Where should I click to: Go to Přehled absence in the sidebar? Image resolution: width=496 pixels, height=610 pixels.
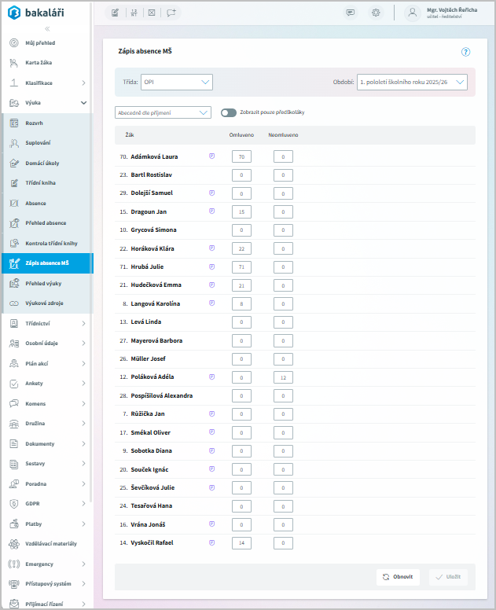click(x=46, y=223)
